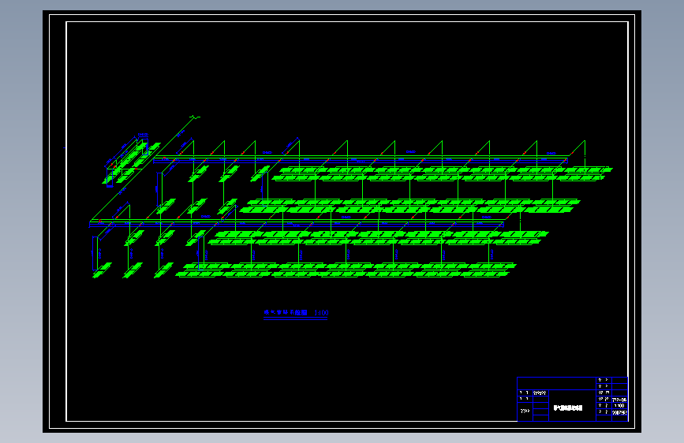Click the "1:100" scale cell in the title block
684x443 pixels.
point(619,405)
